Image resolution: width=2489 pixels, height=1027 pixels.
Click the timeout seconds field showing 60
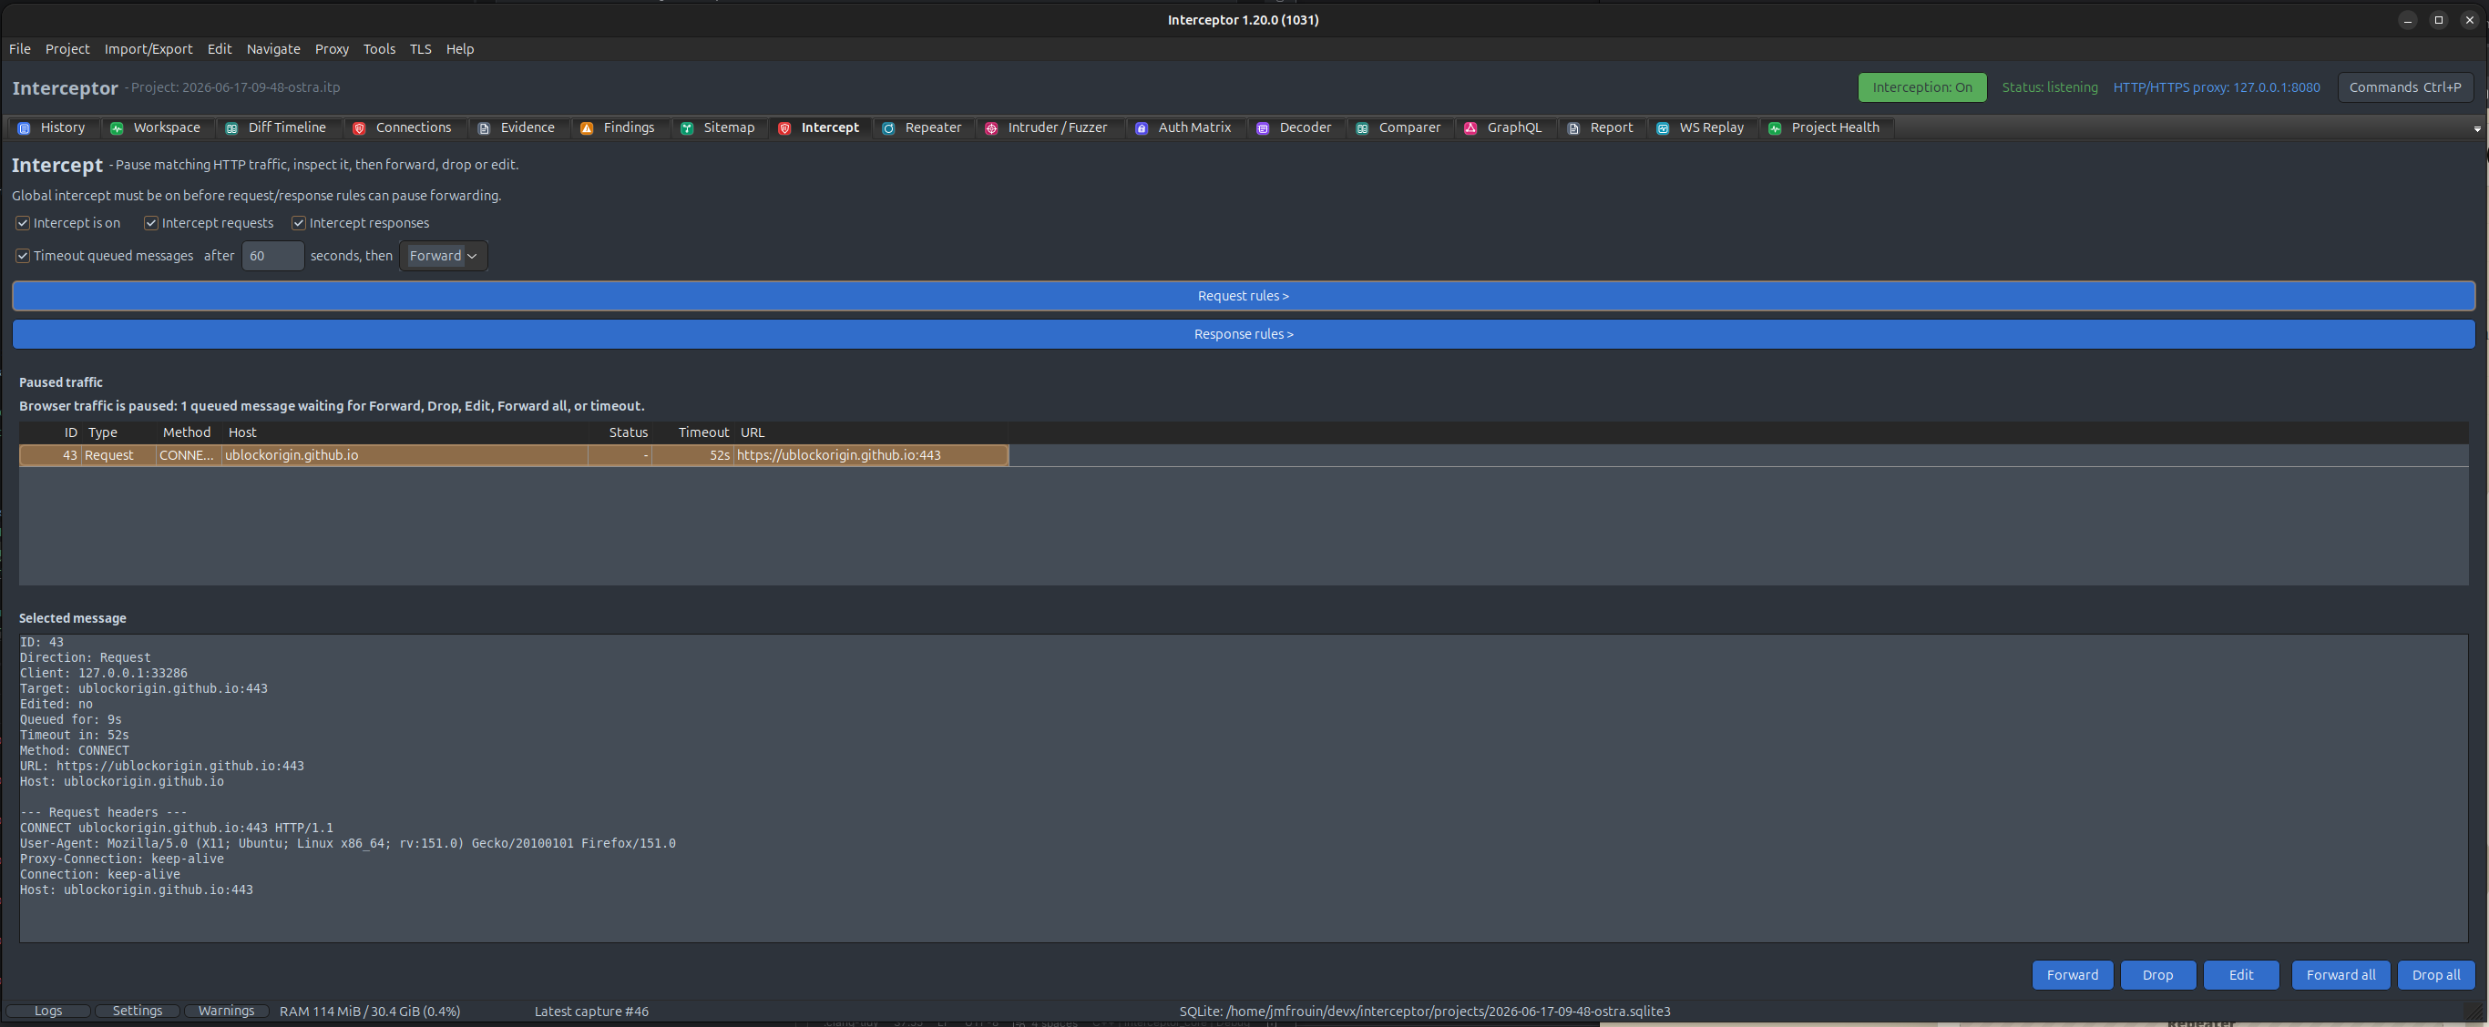[x=272, y=256]
